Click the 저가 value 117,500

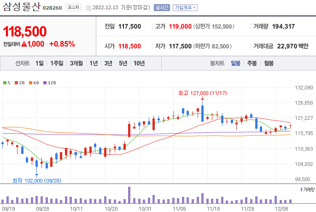pos(180,46)
